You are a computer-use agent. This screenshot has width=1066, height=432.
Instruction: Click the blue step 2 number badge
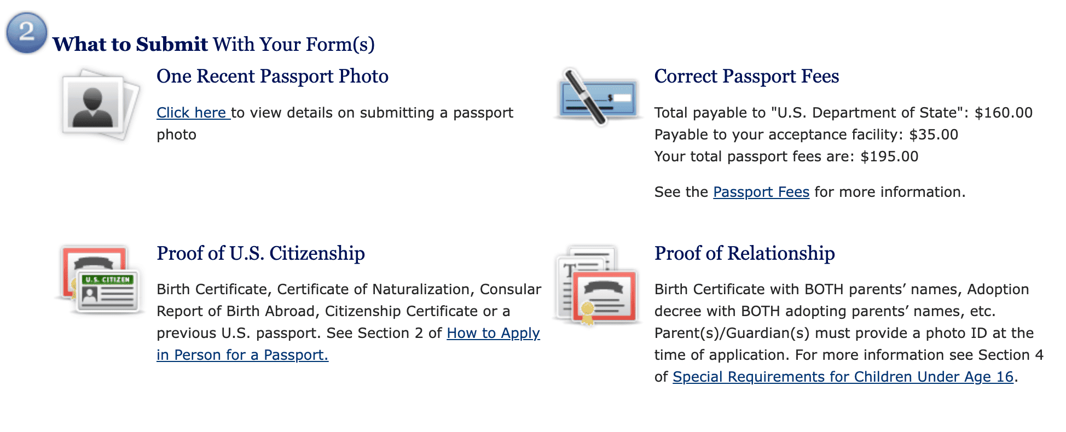tap(26, 33)
